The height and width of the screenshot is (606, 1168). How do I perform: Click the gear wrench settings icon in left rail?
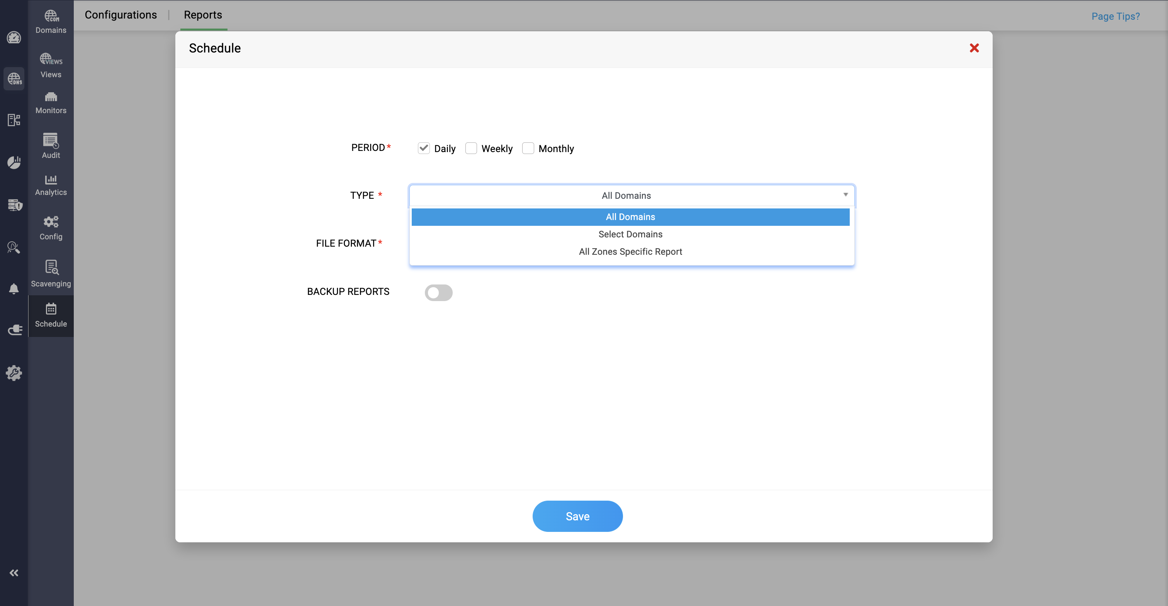click(x=14, y=372)
